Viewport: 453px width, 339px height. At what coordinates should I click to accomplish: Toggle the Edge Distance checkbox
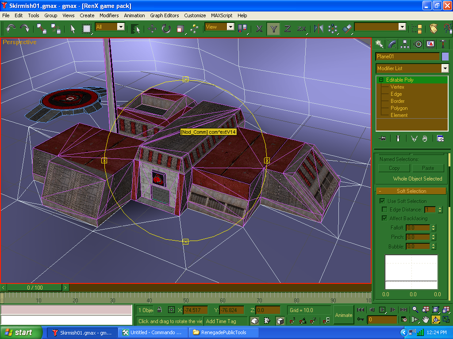(x=384, y=210)
